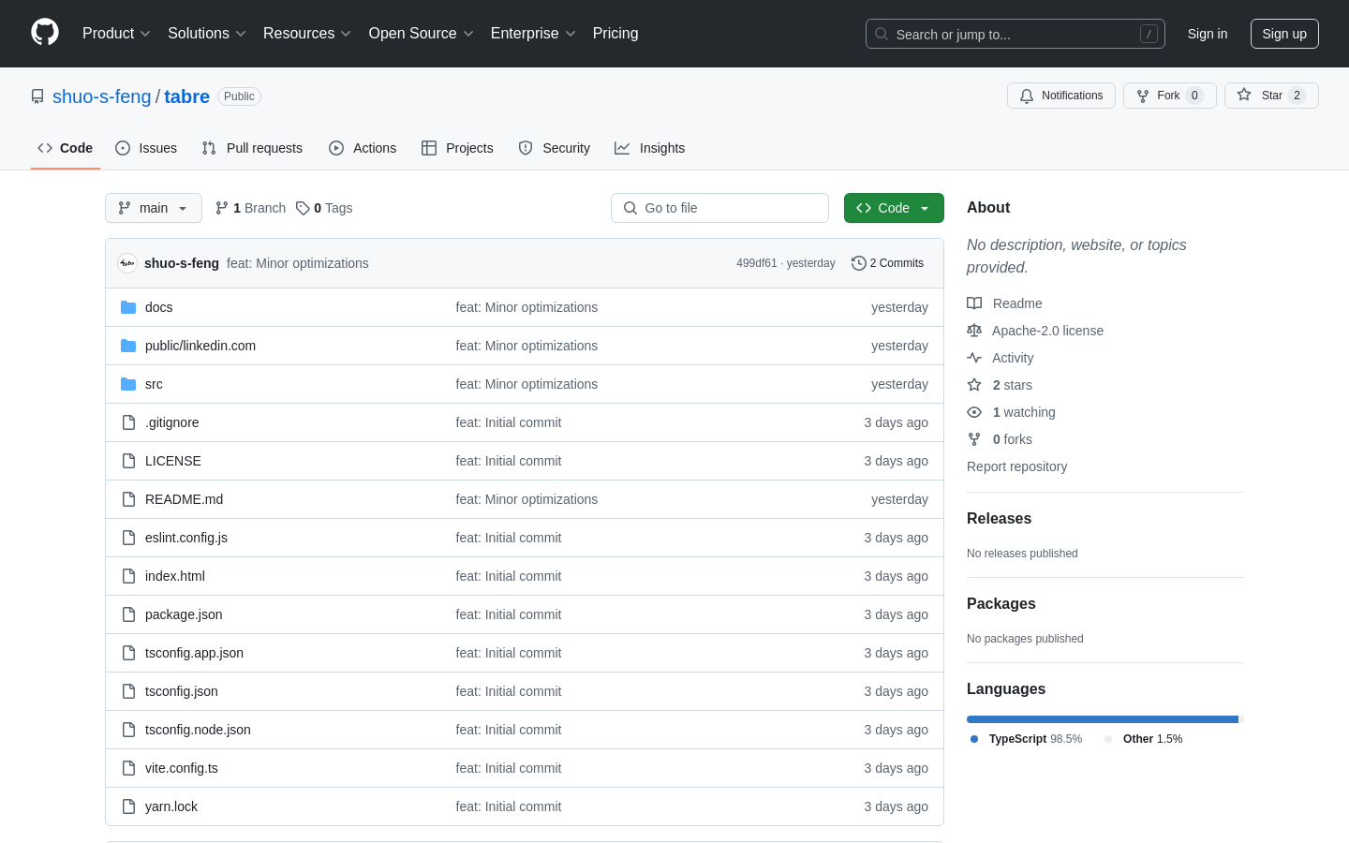The width and height of the screenshot is (1349, 843).
Task: Click the TypeScript 98.5% language legend
Action: tap(1027, 739)
